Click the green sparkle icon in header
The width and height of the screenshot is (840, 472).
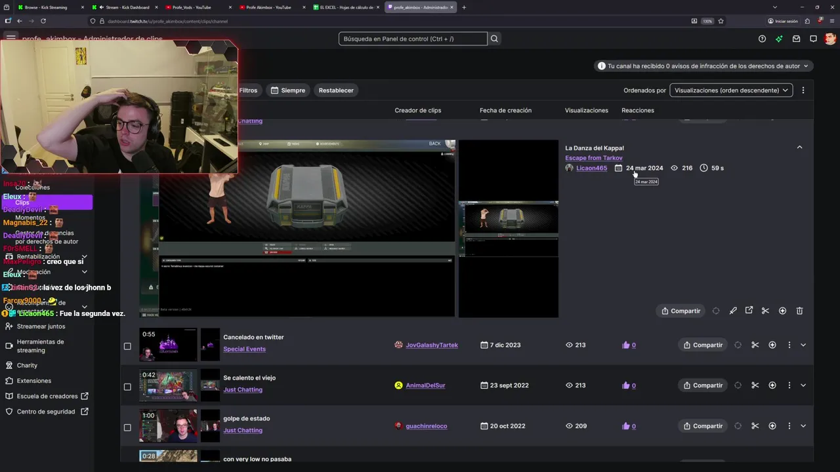tap(779, 39)
